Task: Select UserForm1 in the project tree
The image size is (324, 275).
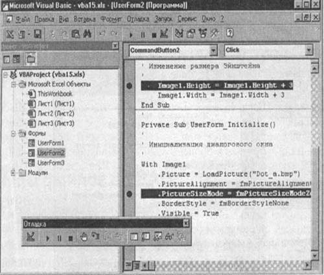Action: [x=51, y=143]
